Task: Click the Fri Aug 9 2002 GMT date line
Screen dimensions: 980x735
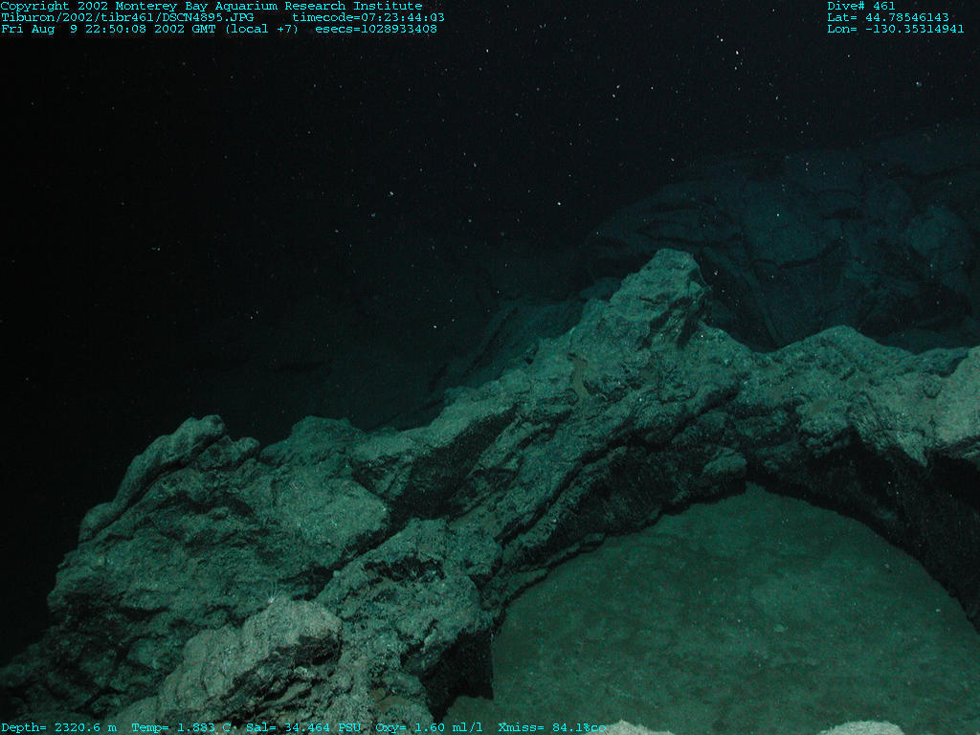Action: pos(150,29)
